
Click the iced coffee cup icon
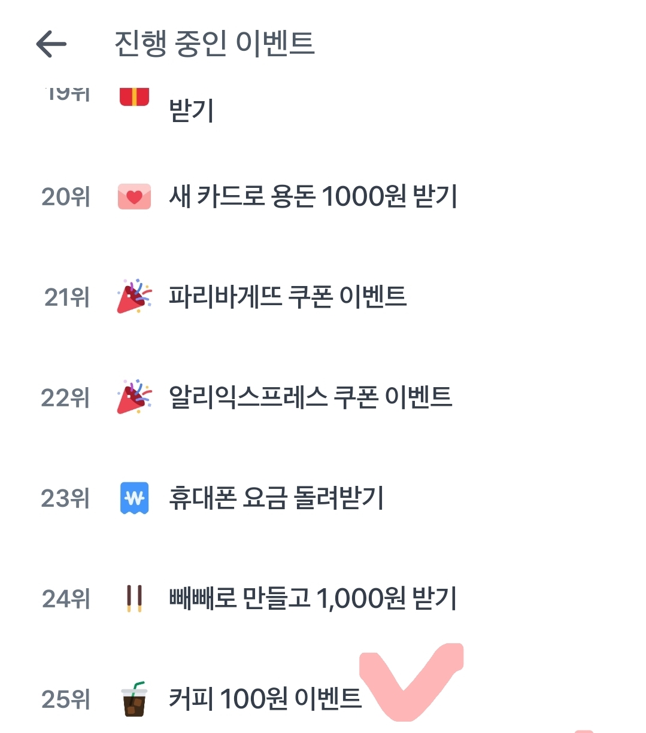pos(134,699)
